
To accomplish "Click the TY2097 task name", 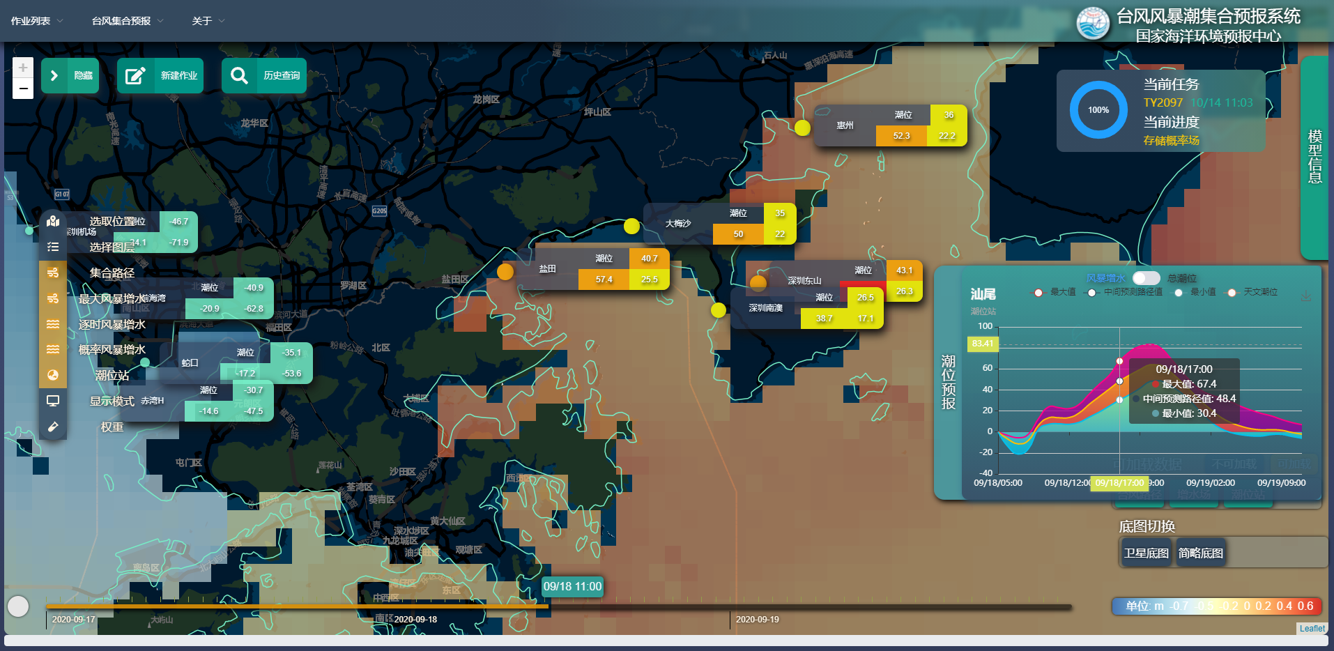I will pos(1163,102).
